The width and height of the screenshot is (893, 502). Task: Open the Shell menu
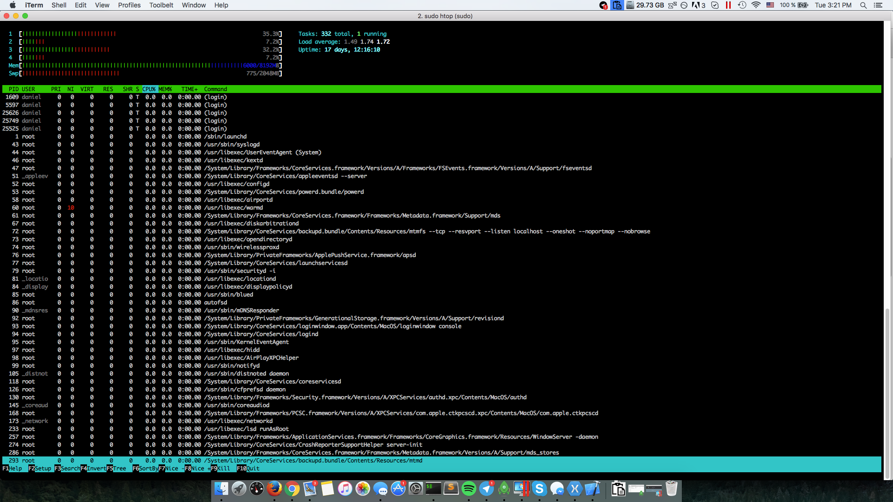coord(59,5)
